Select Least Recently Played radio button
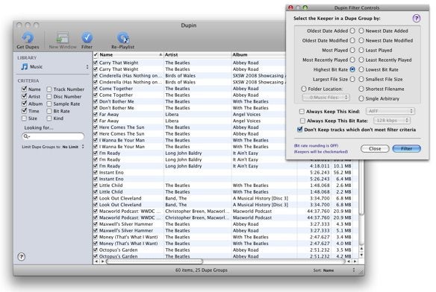This screenshot has width=436, height=292. coord(361,60)
